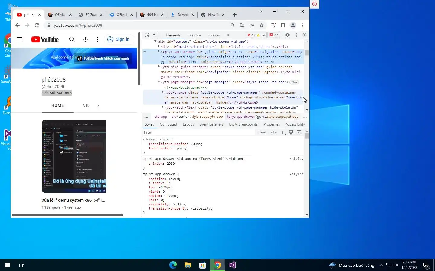Open the Chrome profile avatar
Image resolution: width=435 pixels, height=271 pixels.
pyautogui.click(x=293, y=25)
